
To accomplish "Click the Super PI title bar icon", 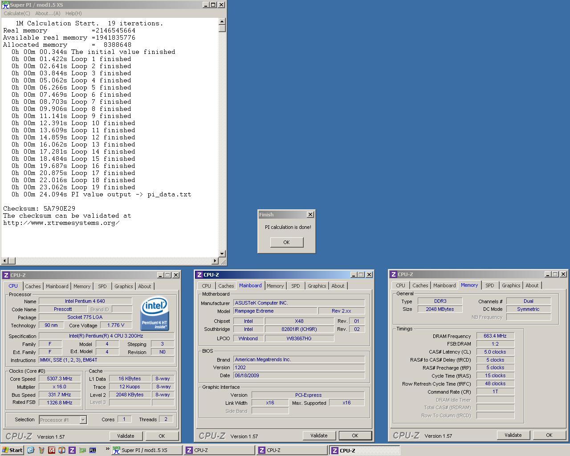I will point(5,5).
